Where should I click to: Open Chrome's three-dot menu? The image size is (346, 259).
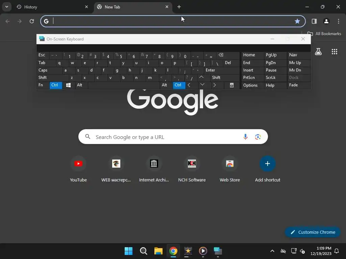(x=339, y=21)
